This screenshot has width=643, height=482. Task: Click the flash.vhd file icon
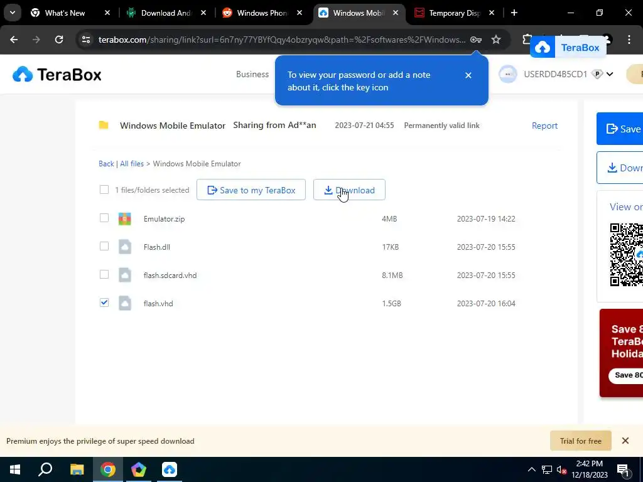point(125,304)
